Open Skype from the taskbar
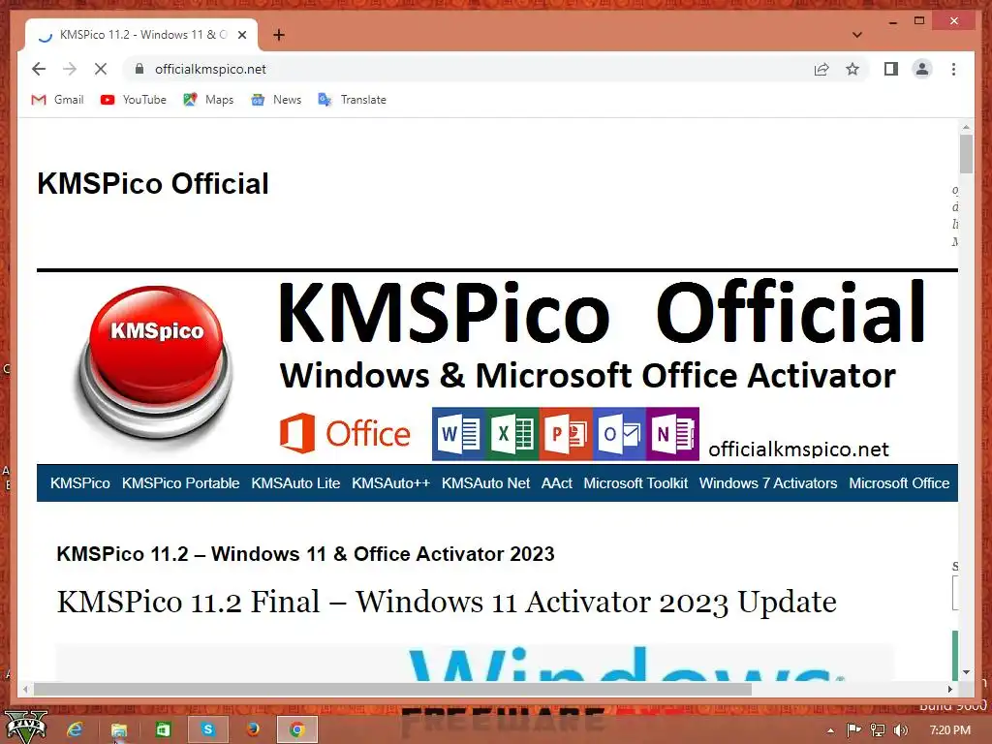 coord(207,729)
